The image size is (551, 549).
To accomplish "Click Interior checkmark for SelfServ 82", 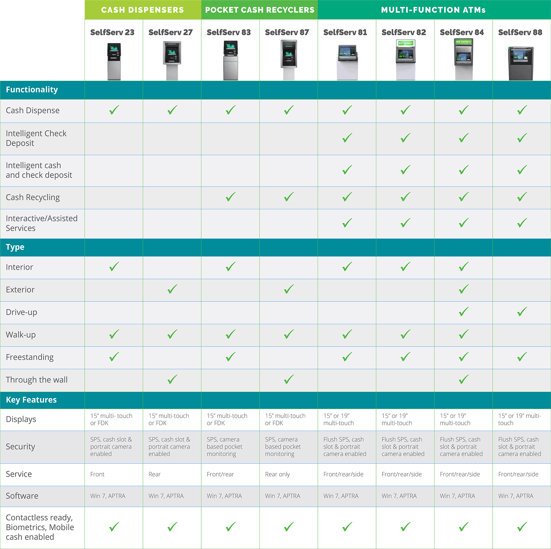I will 406,267.
